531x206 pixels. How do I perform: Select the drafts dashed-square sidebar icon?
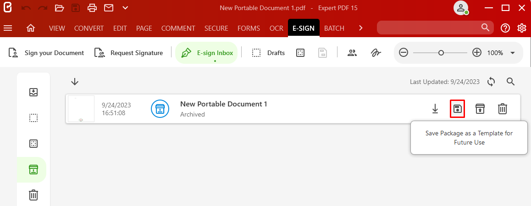pos(33,118)
